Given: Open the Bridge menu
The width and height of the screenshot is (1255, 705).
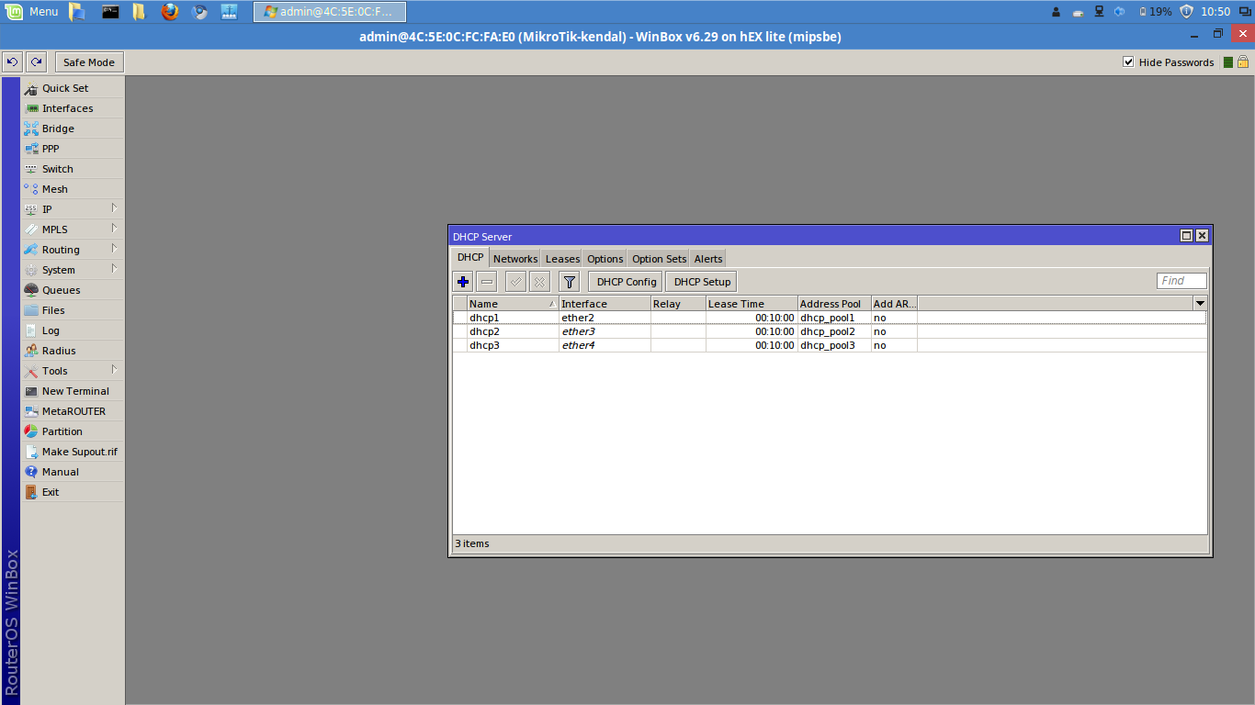Looking at the screenshot, I should pyautogui.click(x=73, y=129).
